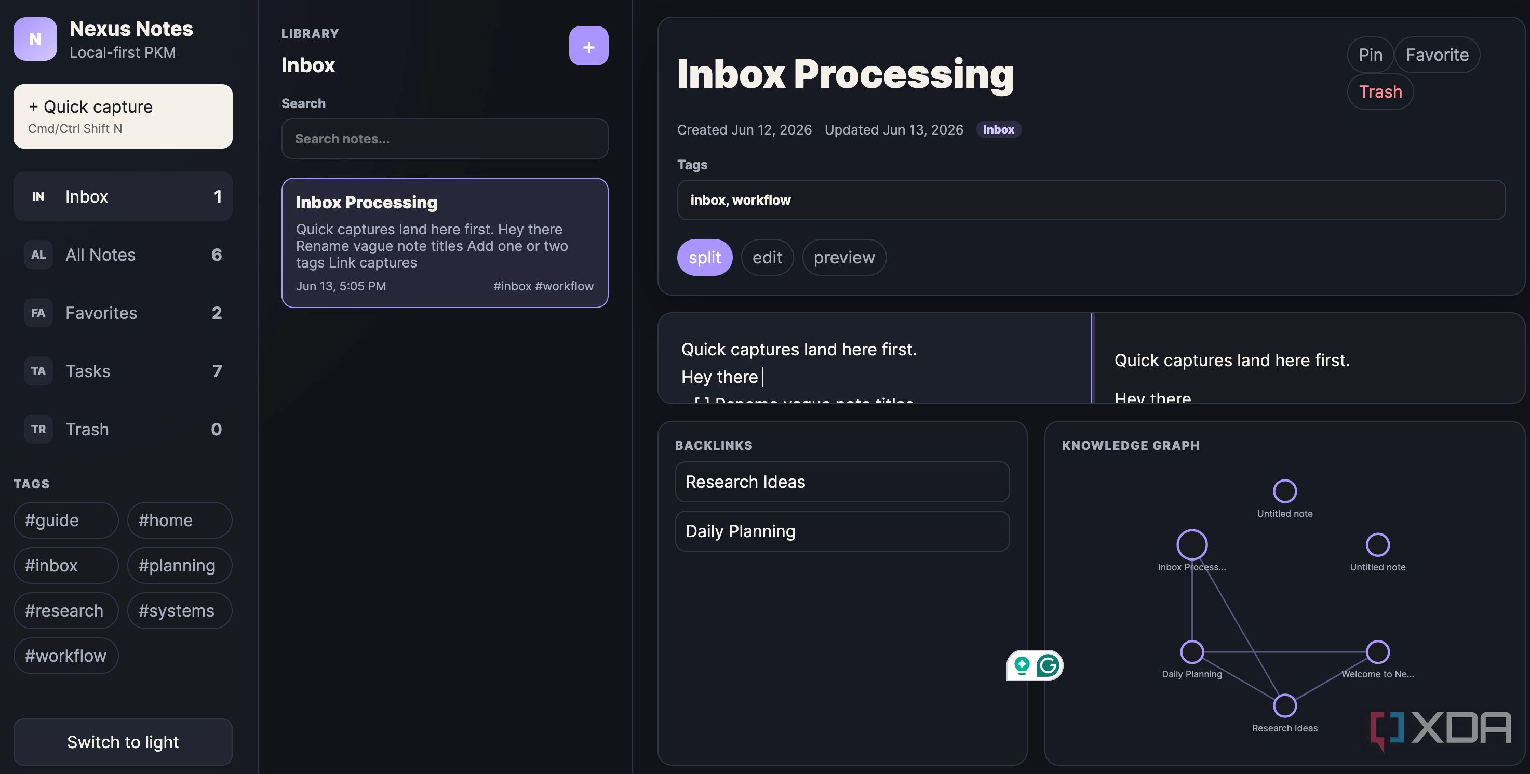Click the AL badge icon beside All Notes
This screenshot has width=1530, height=774.
(38, 255)
